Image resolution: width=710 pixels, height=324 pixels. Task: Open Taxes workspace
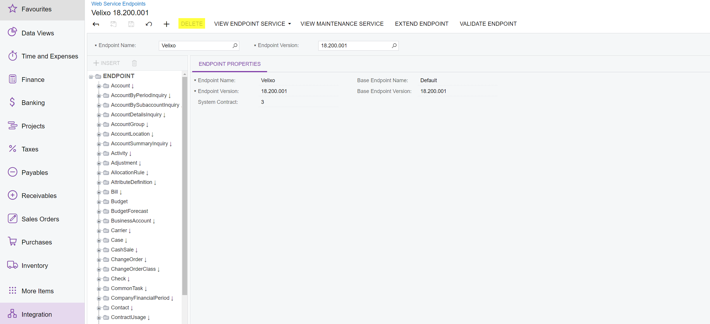pyautogui.click(x=42, y=149)
